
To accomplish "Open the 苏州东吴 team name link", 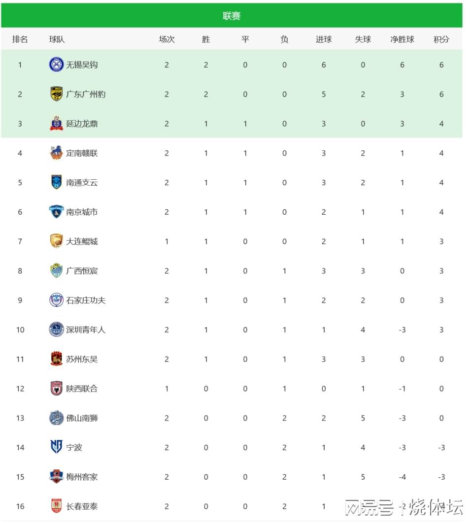I will (x=82, y=359).
